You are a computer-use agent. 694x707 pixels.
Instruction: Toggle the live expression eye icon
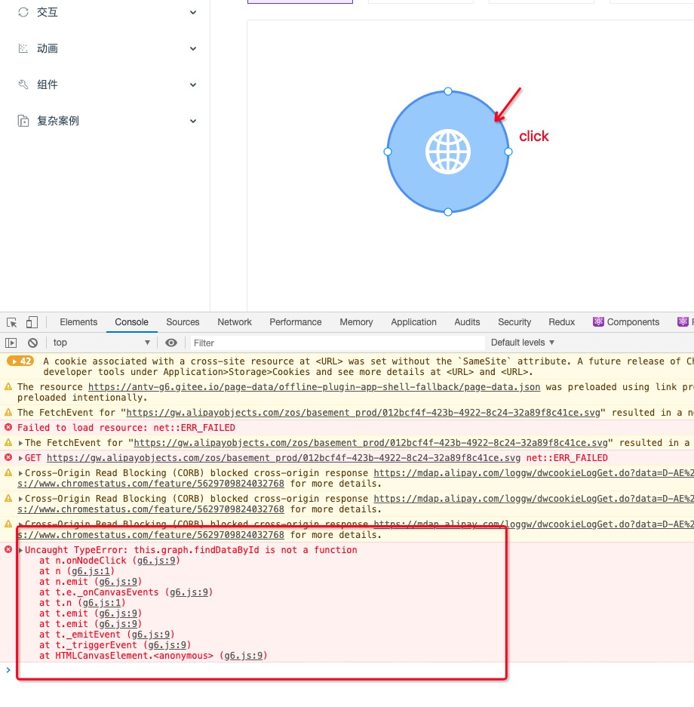(171, 343)
